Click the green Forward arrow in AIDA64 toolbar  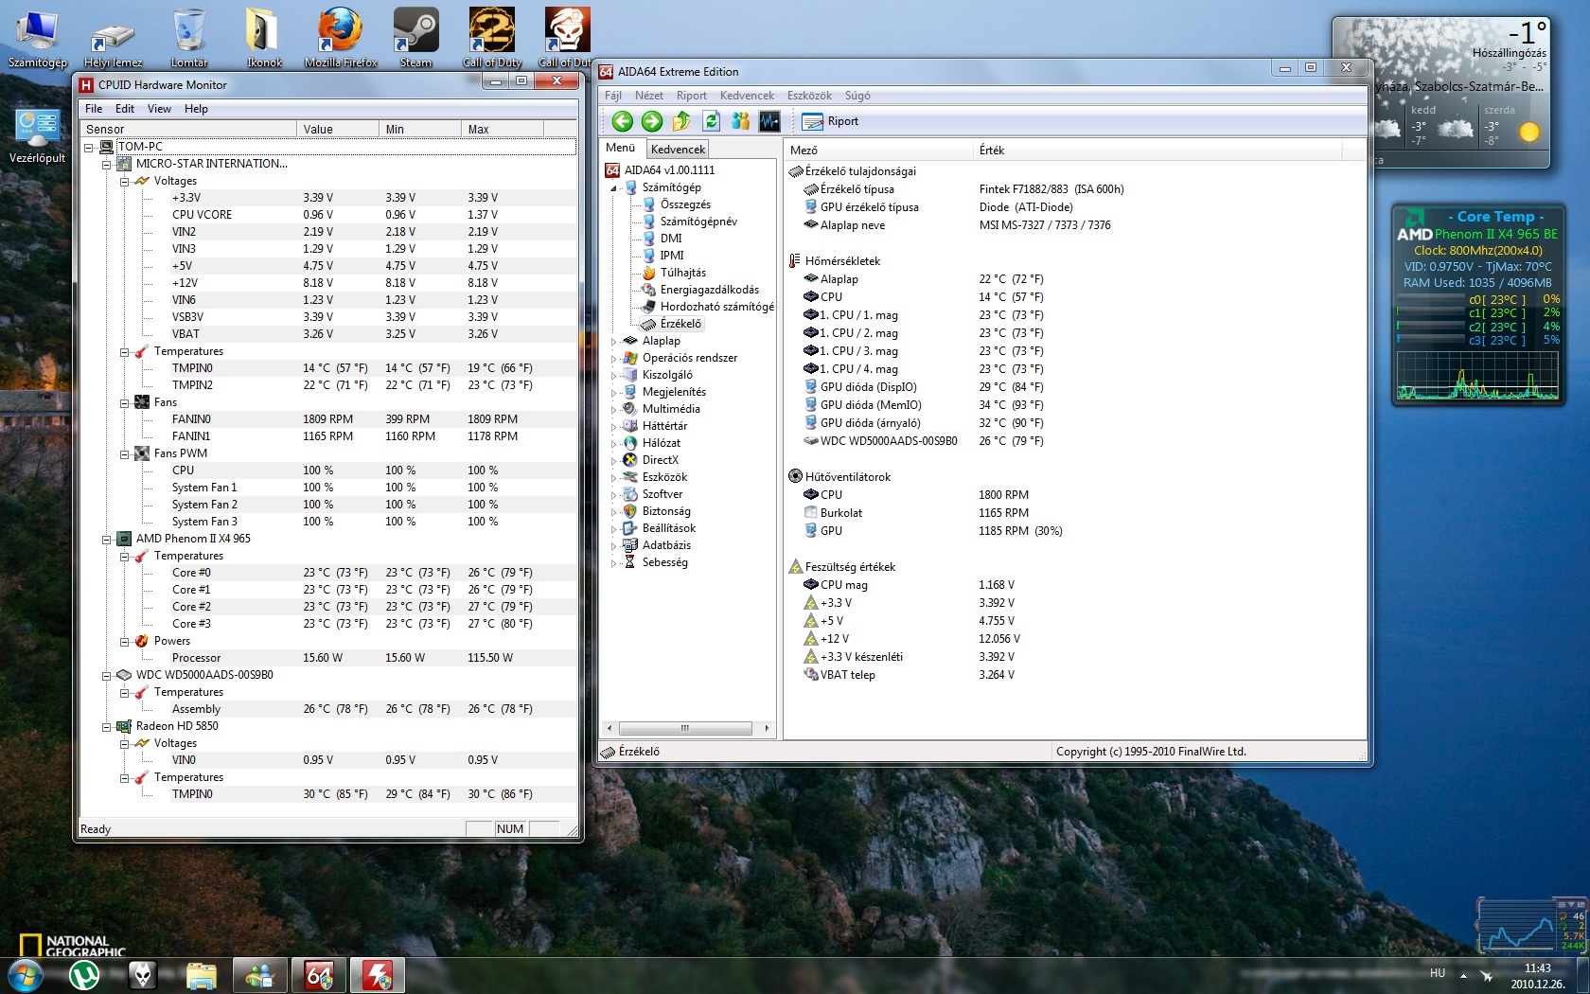[x=652, y=121]
